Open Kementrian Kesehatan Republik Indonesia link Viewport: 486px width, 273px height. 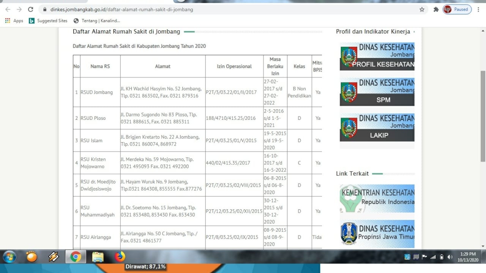377,198
